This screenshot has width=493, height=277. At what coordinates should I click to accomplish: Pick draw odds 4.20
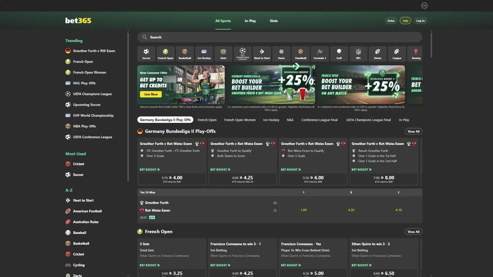[x=351, y=210]
